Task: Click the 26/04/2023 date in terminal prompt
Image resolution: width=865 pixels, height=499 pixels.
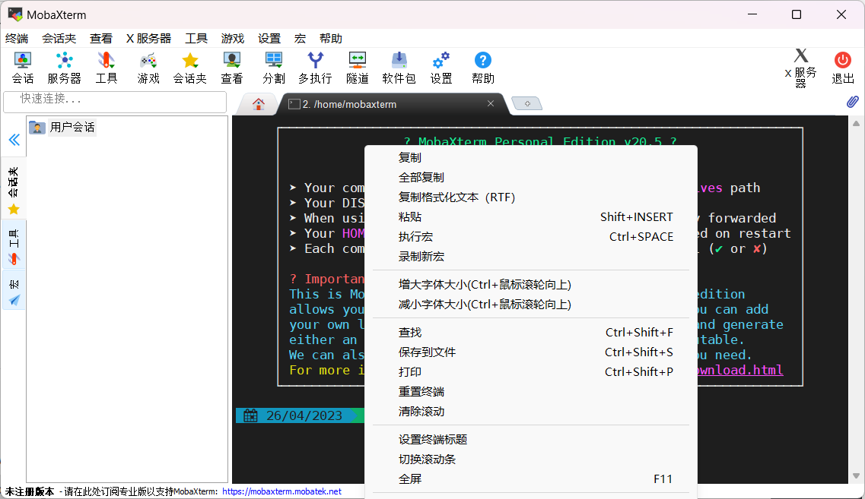Action: pos(304,416)
